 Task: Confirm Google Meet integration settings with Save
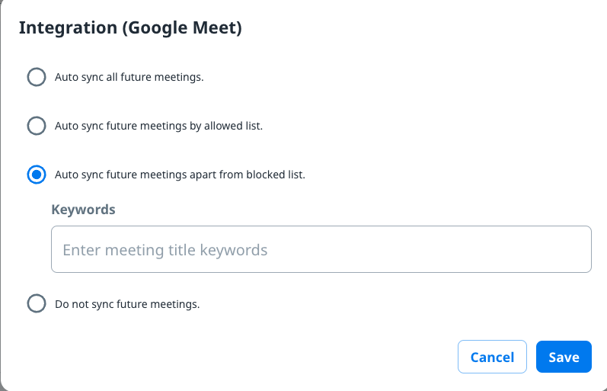point(564,357)
